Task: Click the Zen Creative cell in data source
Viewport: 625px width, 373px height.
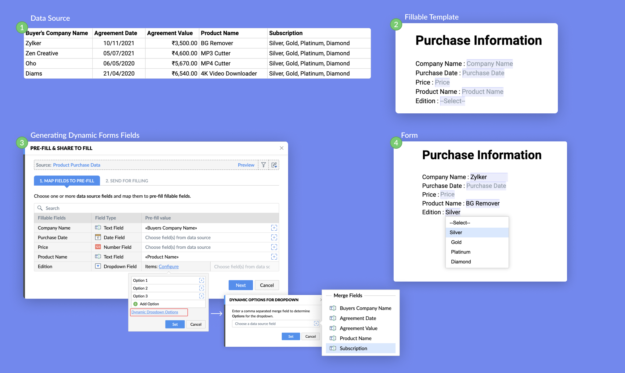Action: (58, 53)
